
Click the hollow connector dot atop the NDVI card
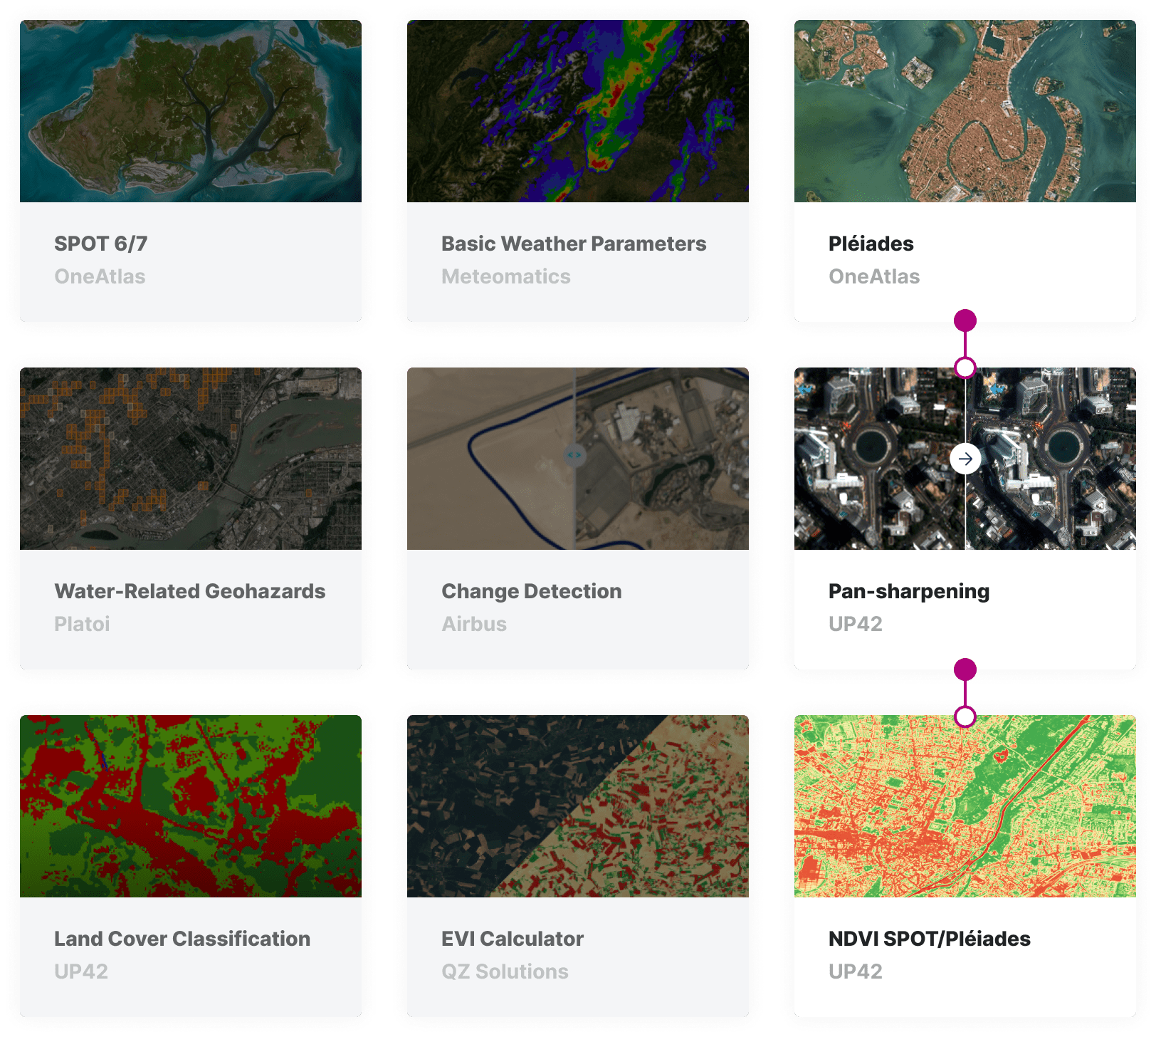[965, 716]
